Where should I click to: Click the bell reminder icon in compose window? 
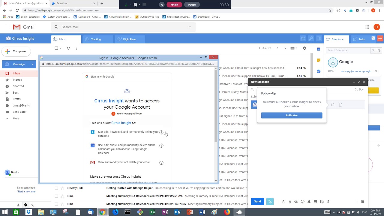(333, 105)
